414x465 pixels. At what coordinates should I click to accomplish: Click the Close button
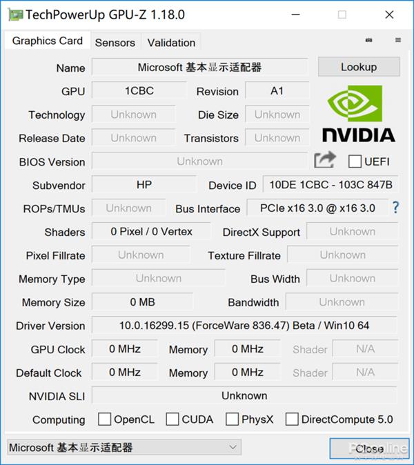[x=369, y=448]
